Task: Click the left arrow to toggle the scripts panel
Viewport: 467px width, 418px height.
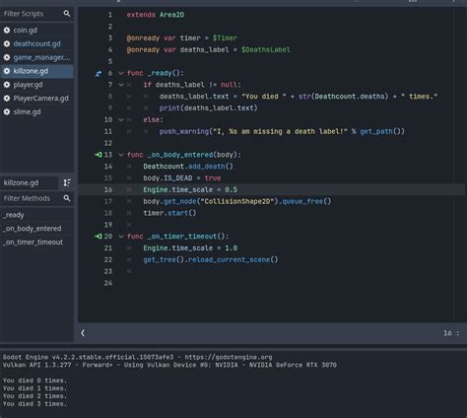Action: tap(83, 333)
